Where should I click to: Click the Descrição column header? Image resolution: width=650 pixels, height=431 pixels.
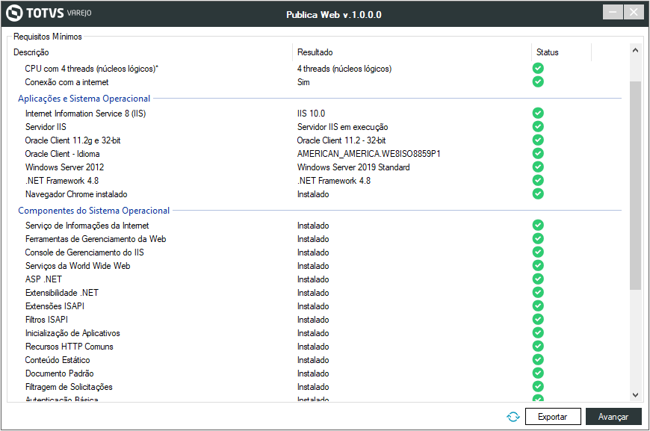tap(31, 52)
